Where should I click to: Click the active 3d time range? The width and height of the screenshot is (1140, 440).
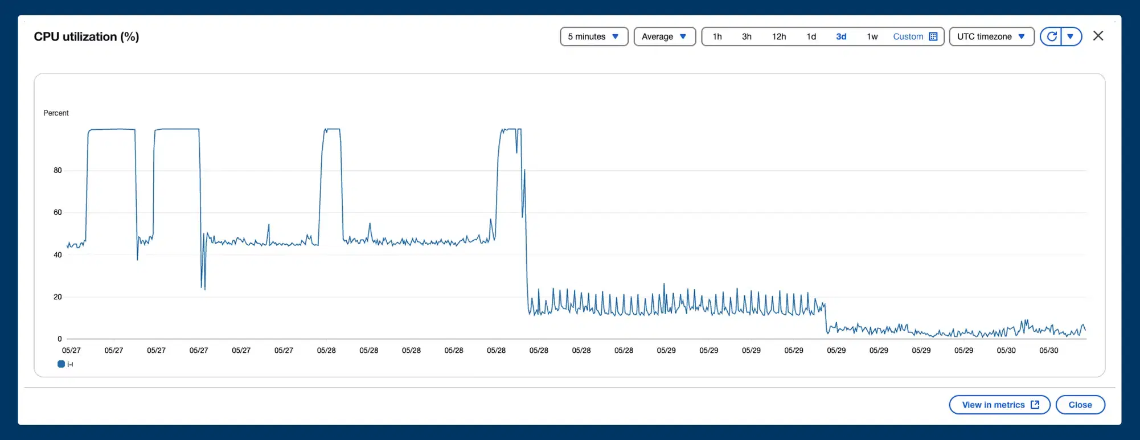pos(840,36)
